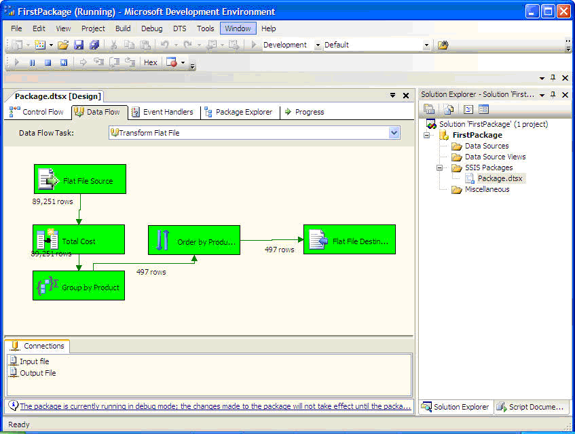This screenshot has width=575, height=434.
Task: Click the Flat File Source component
Action: [x=79, y=180]
